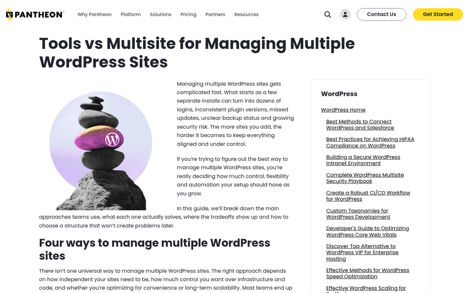
Task: Click paragraph starting Managing multiple WordPress sites
Action: pyautogui.click(x=235, y=114)
